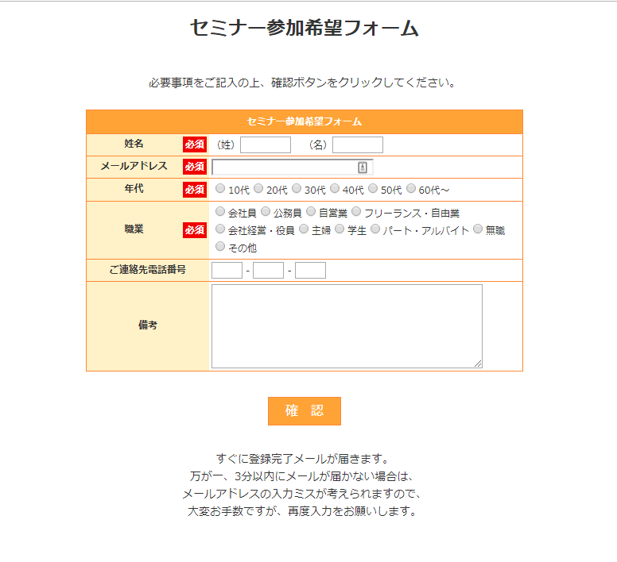This screenshot has height=562, width=617.
Task: Select the 10代 age radio button
Action: click(x=220, y=189)
